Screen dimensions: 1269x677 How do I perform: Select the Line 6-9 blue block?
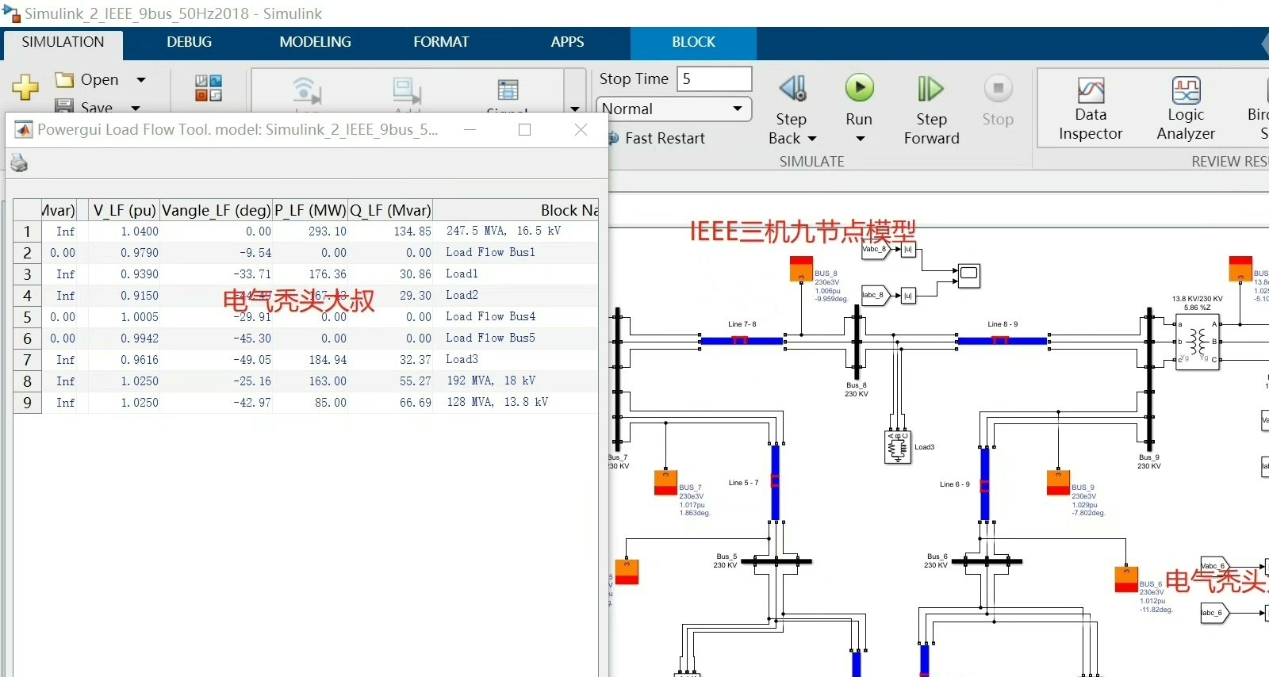click(x=984, y=483)
